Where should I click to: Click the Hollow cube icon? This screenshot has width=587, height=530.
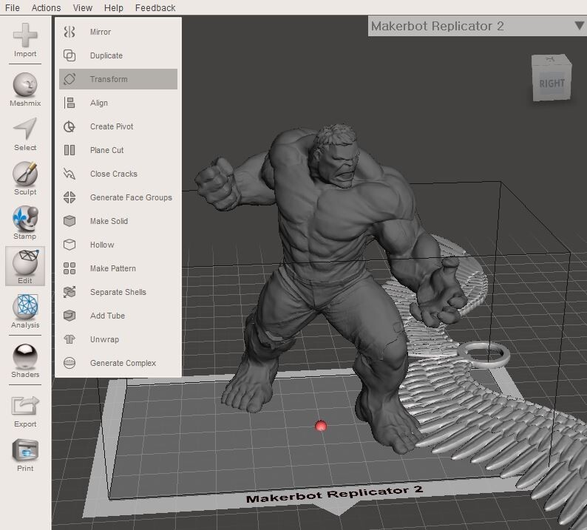point(69,245)
